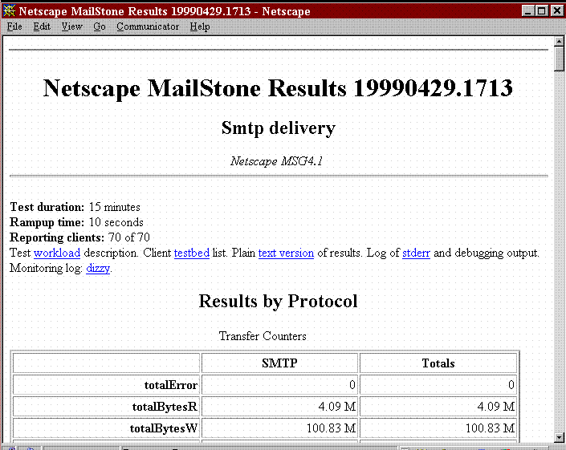Screen dimensions: 566x450
Task: Open the Communicator menu
Action: pos(148,26)
